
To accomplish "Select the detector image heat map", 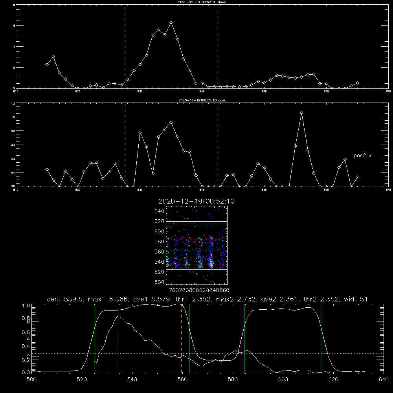I will [197, 245].
